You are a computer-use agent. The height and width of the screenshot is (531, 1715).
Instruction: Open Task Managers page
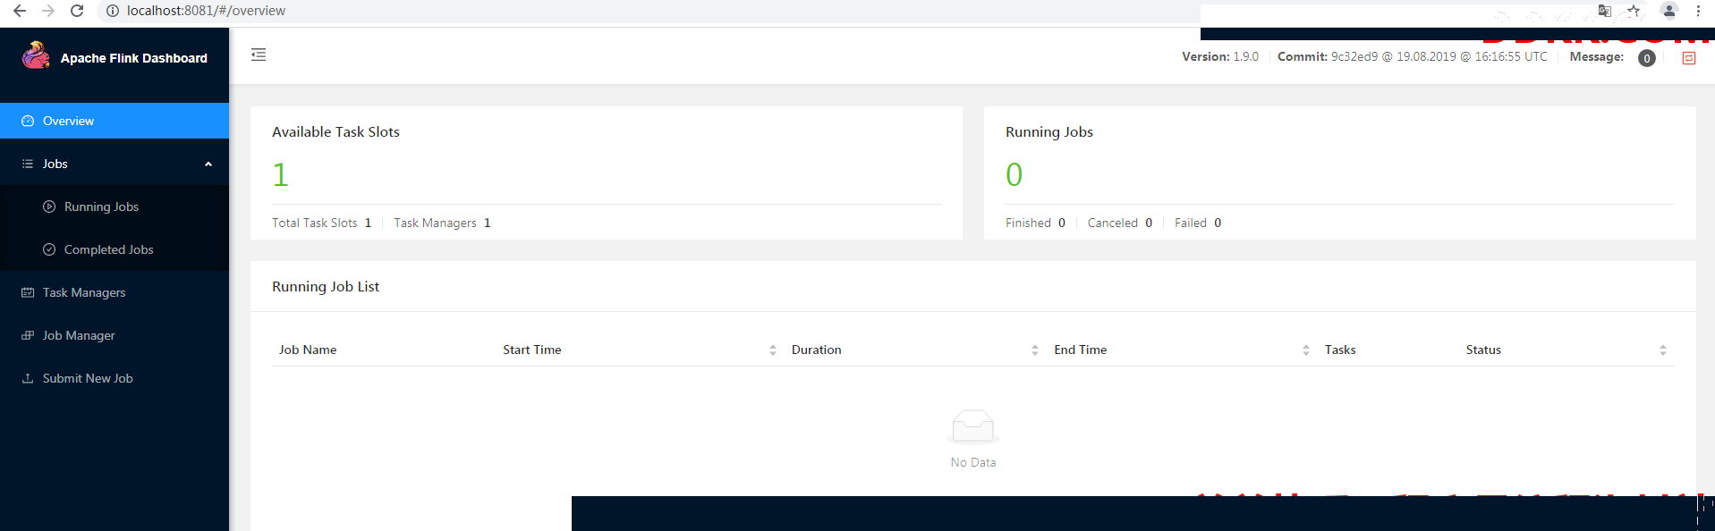tap(115, 292)
